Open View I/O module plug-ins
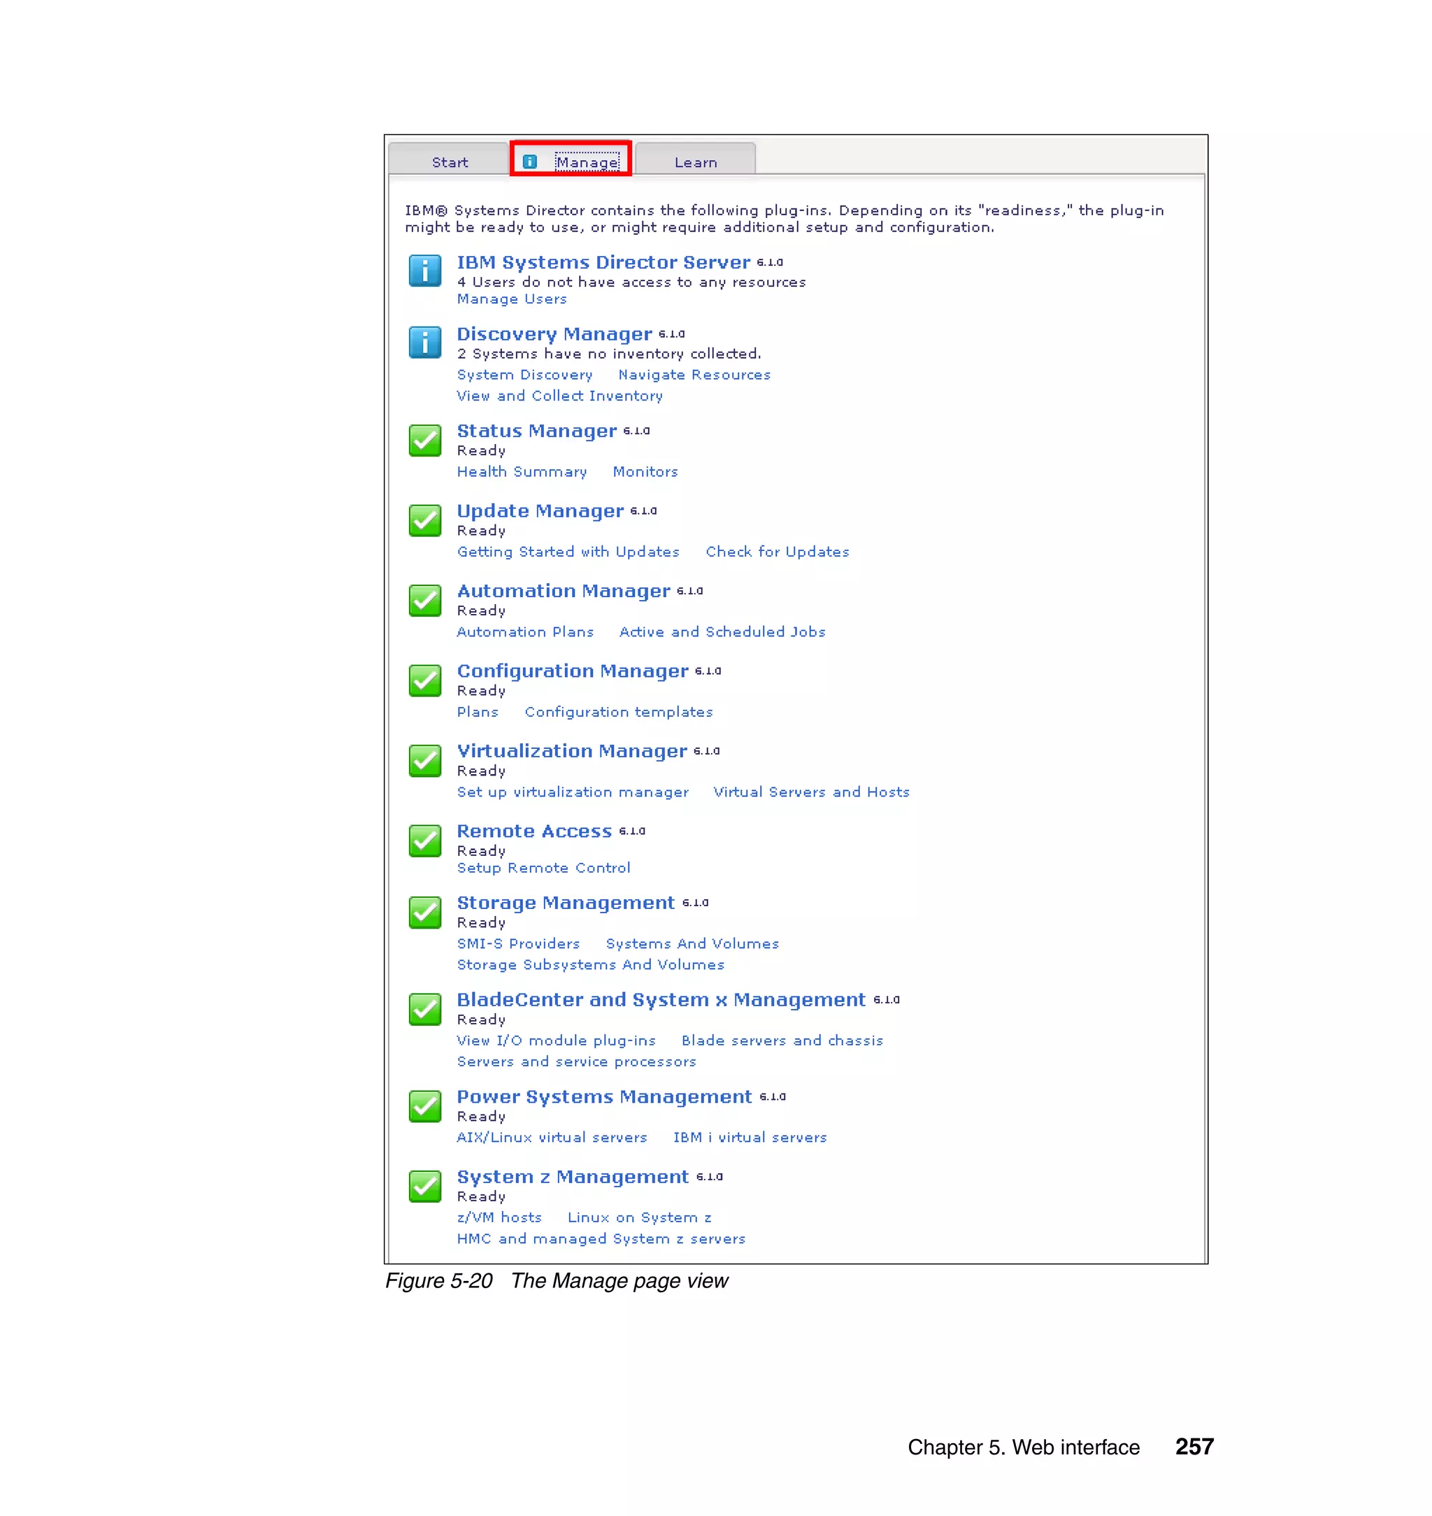Viewport: 1432px width, 1516px height. click(556, 1041)
